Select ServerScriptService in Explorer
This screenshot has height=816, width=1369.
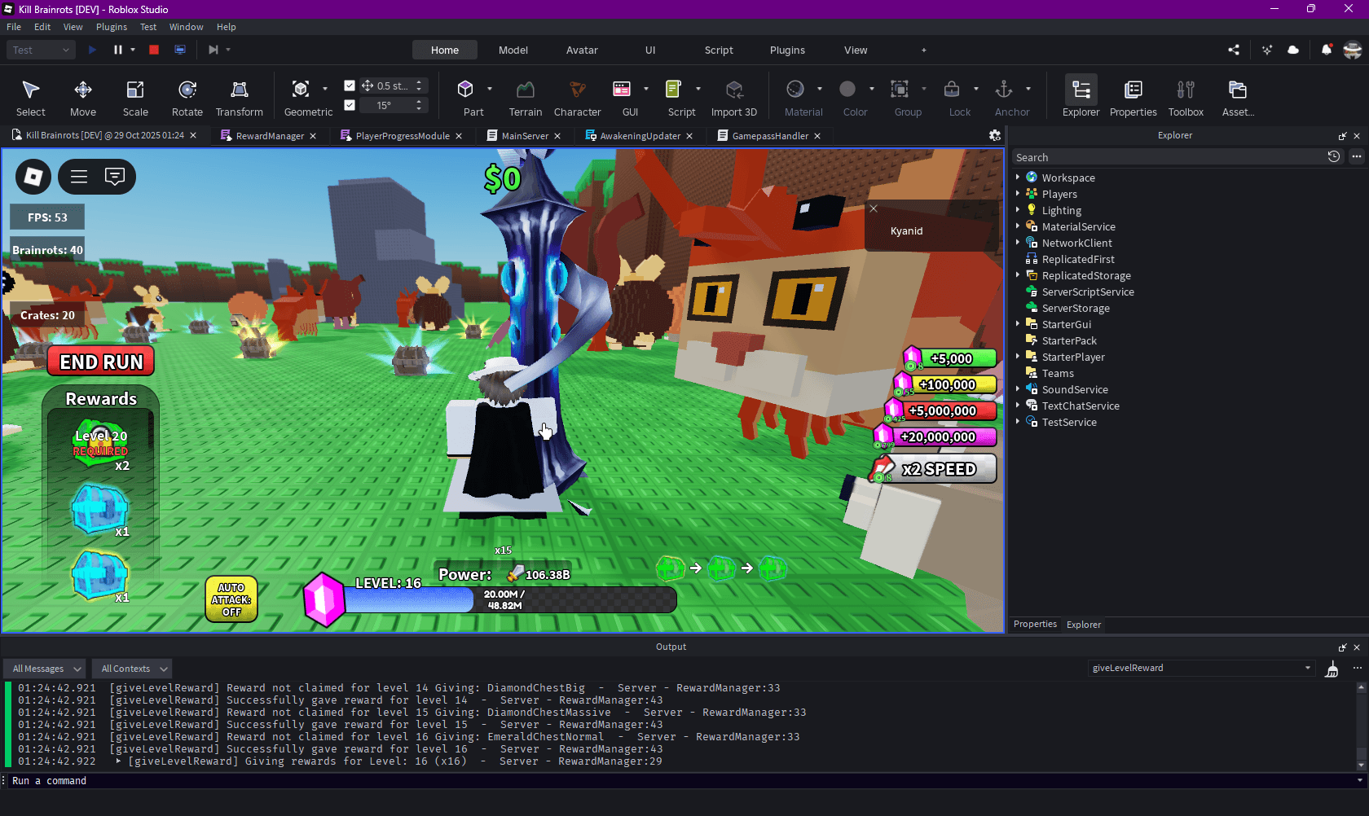(x=1088, y=292)
